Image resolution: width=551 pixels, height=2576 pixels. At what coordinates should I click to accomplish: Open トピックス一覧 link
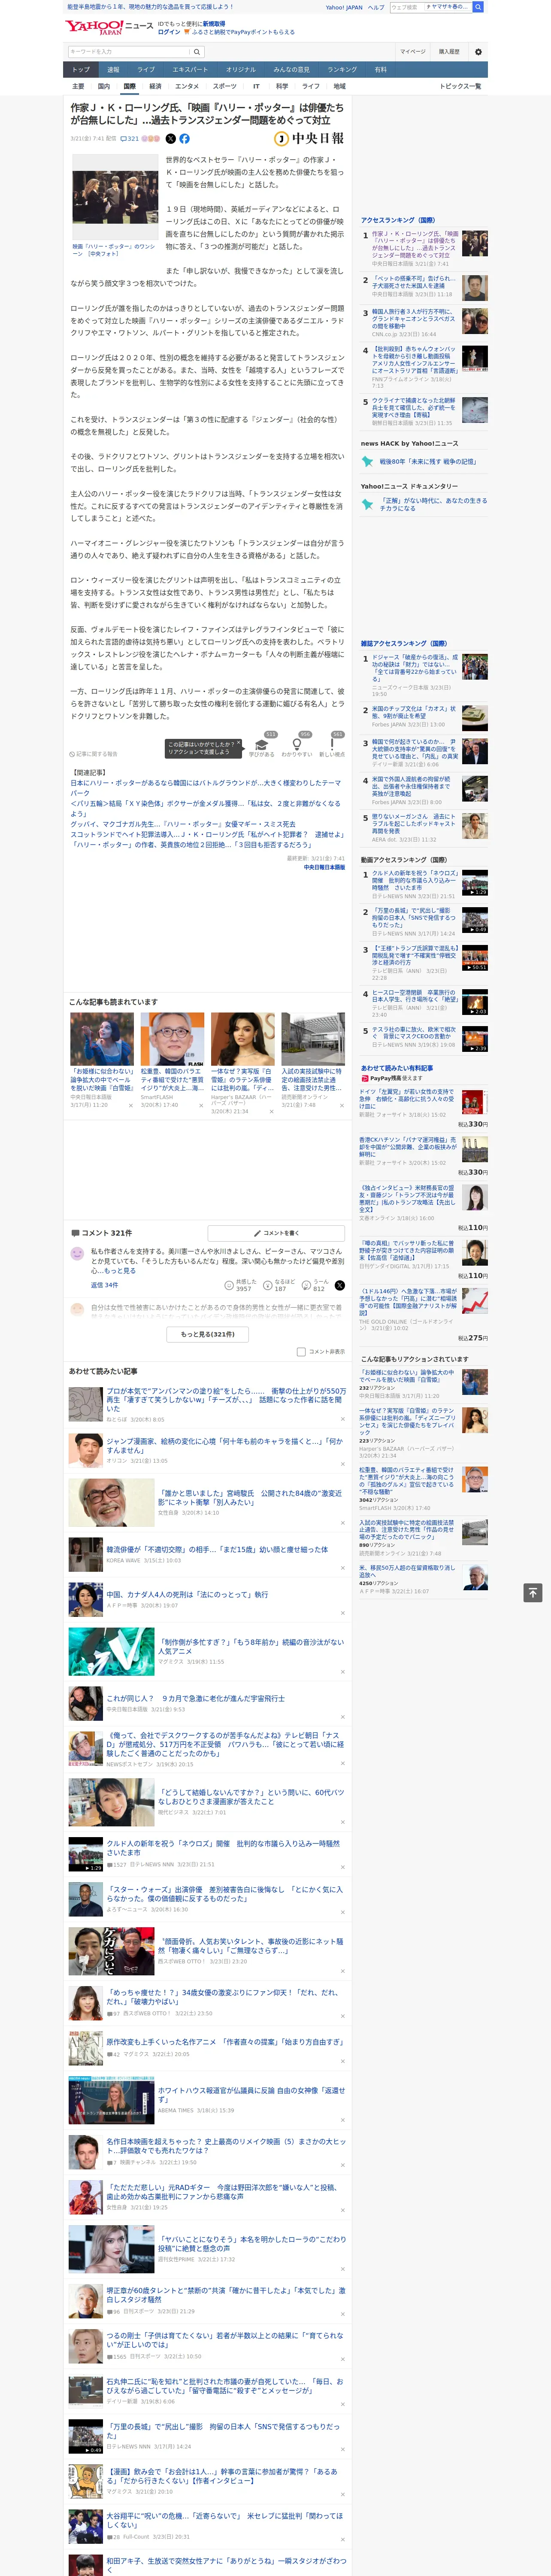pyautogui.click(x=460, y=86)
